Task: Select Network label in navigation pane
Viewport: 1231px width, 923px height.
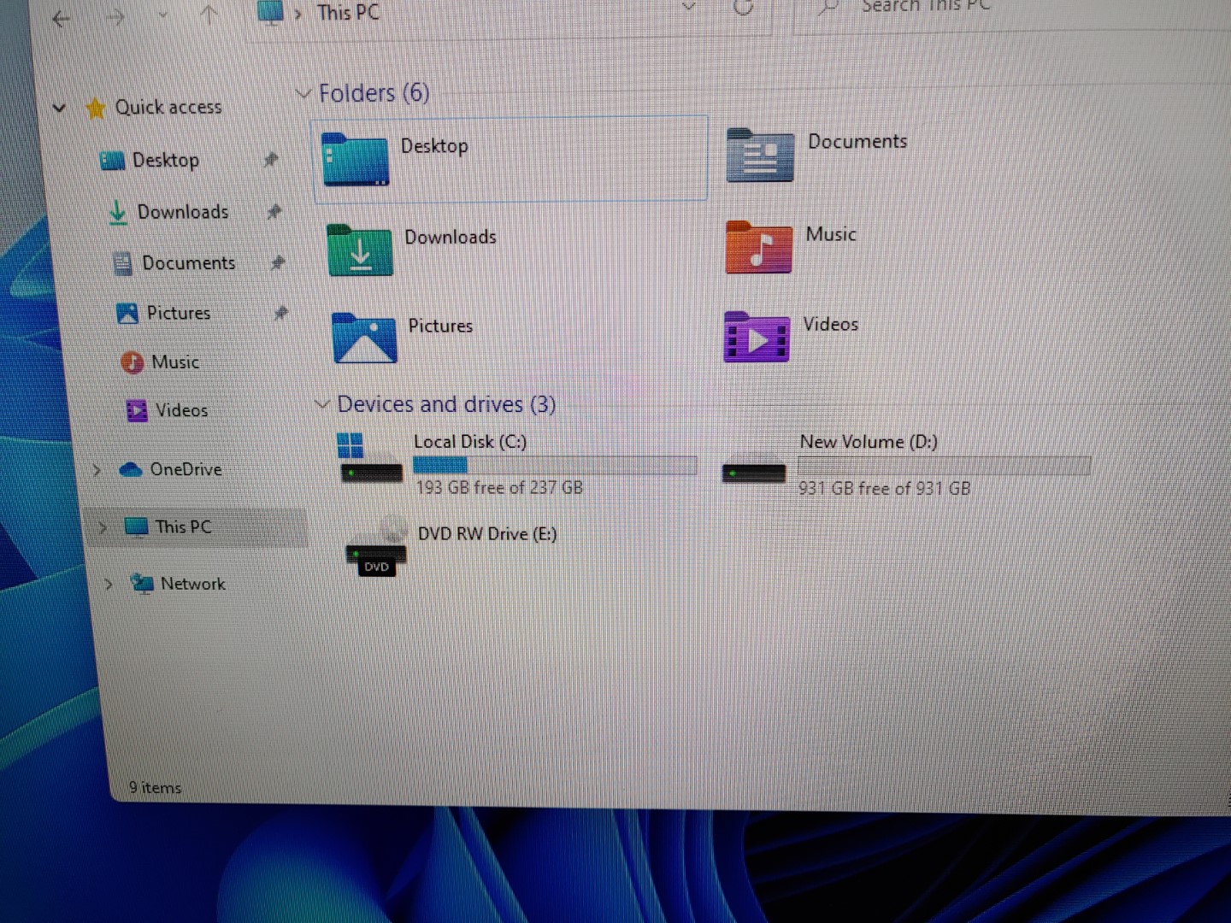Action: (x=193, y=584)
